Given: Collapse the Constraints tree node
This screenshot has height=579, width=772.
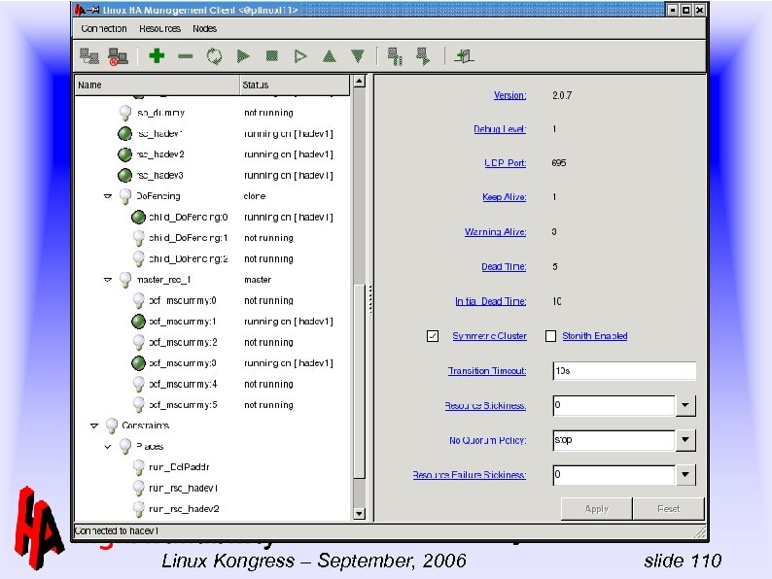Looking at the screenshot, I should (x=94, y=426).
